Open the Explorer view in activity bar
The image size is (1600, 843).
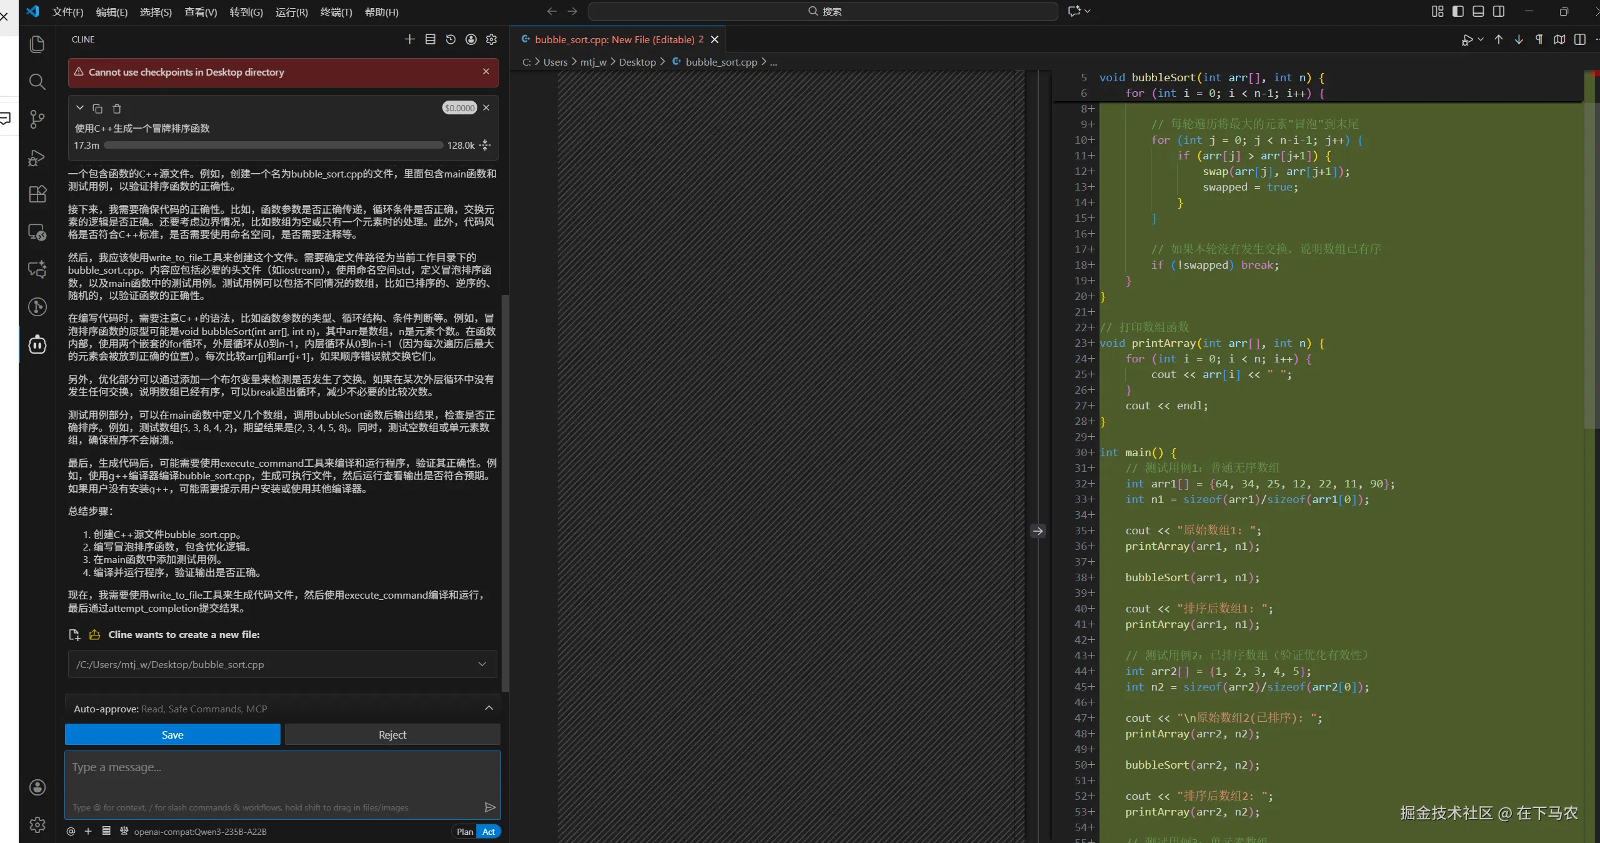37,44
